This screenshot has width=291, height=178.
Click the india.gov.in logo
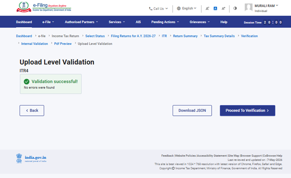click(x=31, y=158)
